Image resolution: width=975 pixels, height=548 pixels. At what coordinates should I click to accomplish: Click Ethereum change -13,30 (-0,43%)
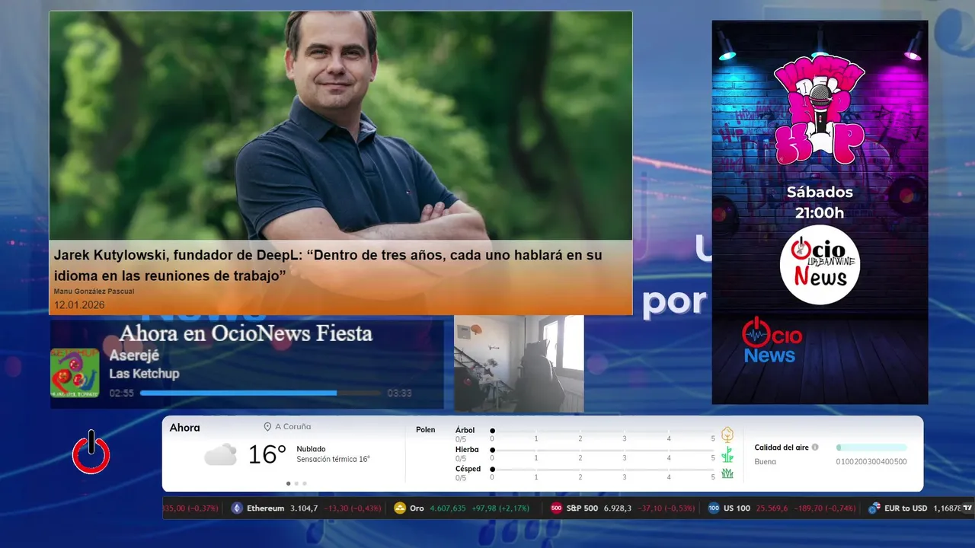pos(353,508)
